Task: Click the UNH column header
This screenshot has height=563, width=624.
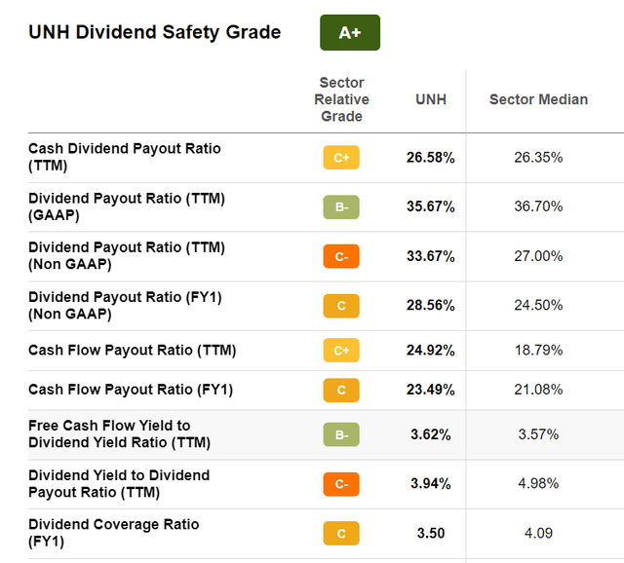Action: (x=430, y=99)
